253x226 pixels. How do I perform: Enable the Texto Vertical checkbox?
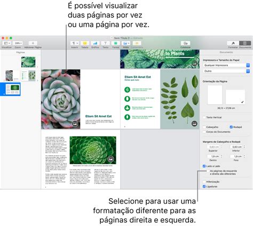tap(204, 117)
